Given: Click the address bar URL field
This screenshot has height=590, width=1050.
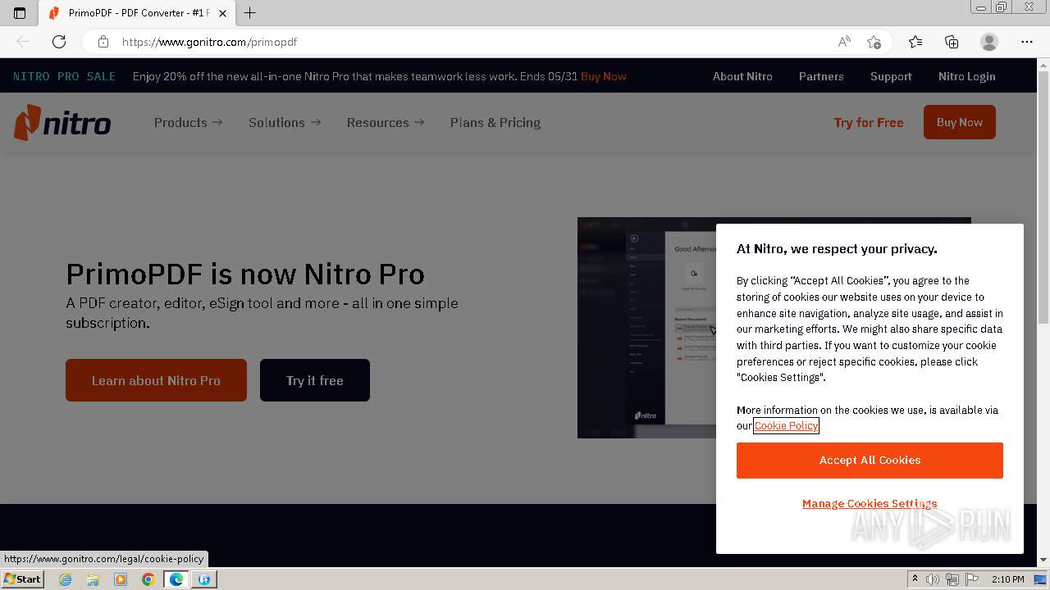Looking at the screenshot, I should pyautogui.click(x=468, y=42).
